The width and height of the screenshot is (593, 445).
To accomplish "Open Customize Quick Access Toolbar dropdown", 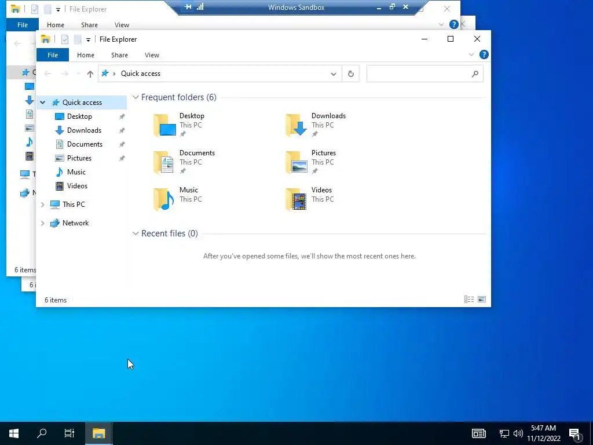I will tap(88, 39).
